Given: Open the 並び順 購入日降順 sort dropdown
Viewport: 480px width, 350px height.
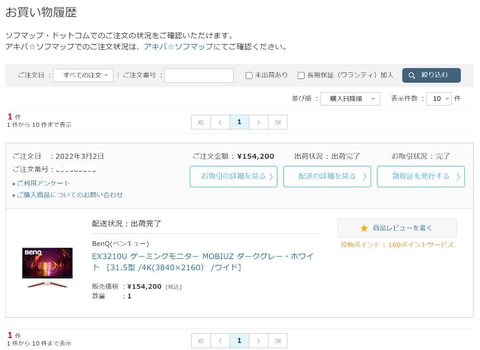Looking at the screenshot, I should pyautogui.click(x=350, y=99).
